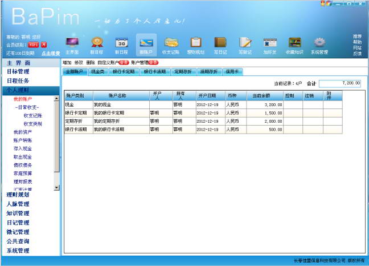Click the 反馈 link at top right
369x266 pixels.
tap(357, 54)
